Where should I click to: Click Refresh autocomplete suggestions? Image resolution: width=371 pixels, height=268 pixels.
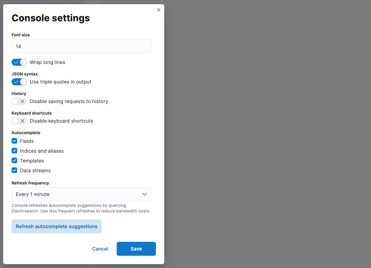pos(56,226)
